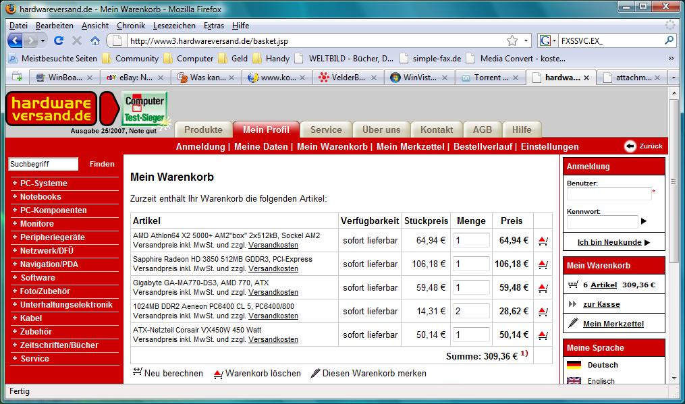Click the German flag icon
The width and height of the screenshot is (685, 404).
[574, 365]
